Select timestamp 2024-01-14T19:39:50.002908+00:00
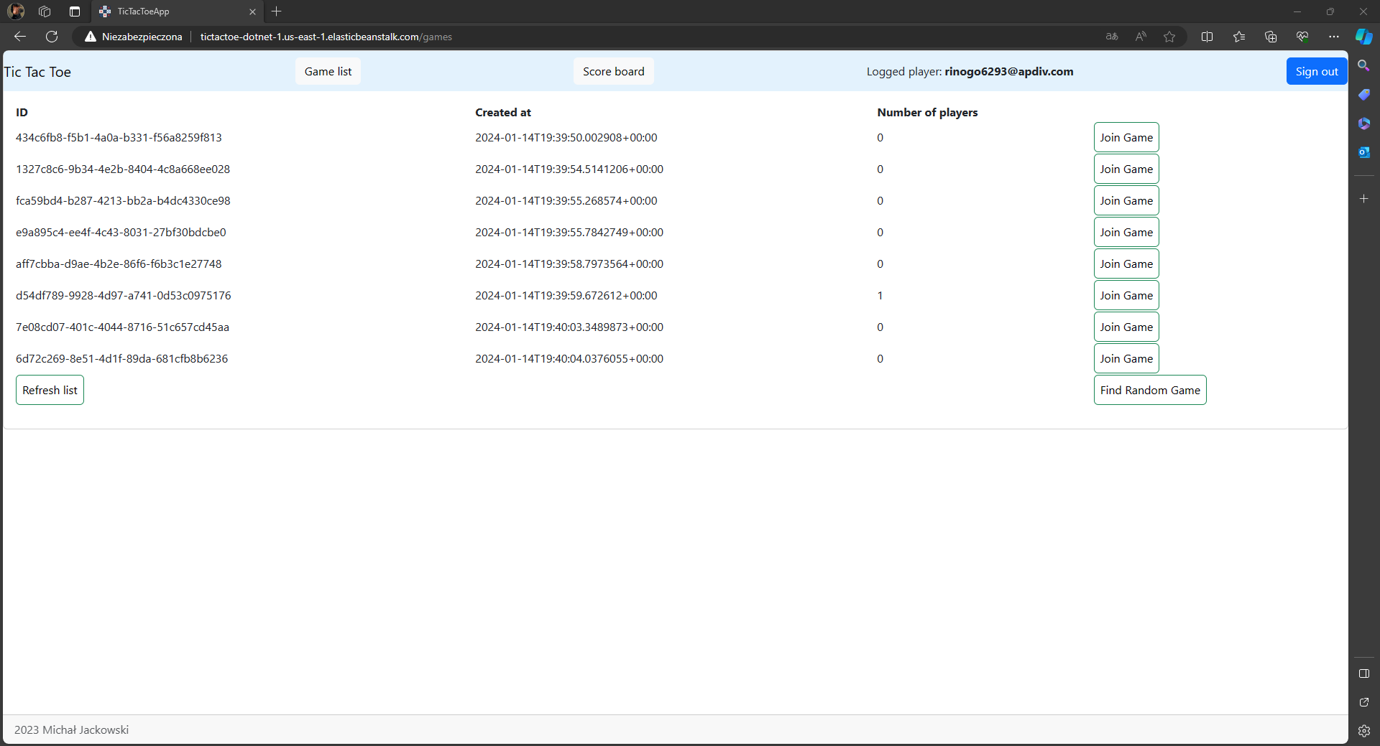The width and height of the screenshot is (1380, 746). click(x=566, y=137)
